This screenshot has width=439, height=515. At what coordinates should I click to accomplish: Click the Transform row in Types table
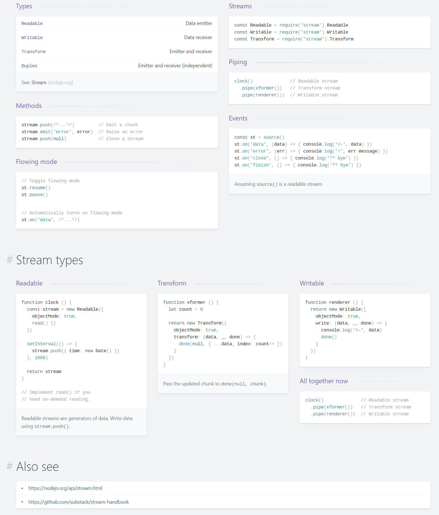pos(117,51)
